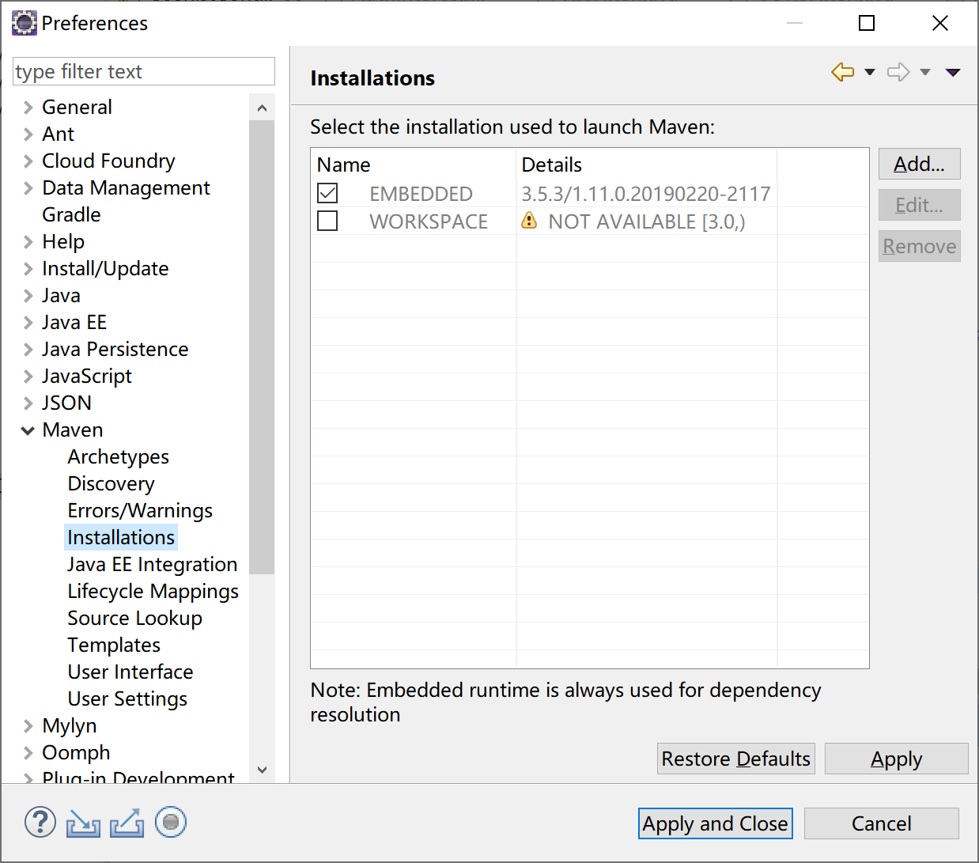
Task: Expand the Install/Update node
Action: tap(28, 269)
